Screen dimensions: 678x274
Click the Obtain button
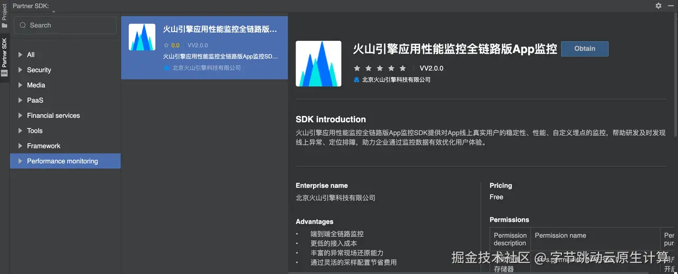coord(585,49)
